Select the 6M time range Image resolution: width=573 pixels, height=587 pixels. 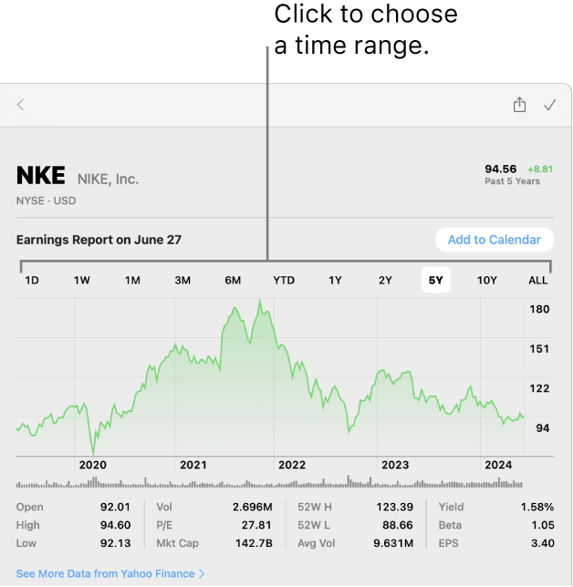point(233,280)
